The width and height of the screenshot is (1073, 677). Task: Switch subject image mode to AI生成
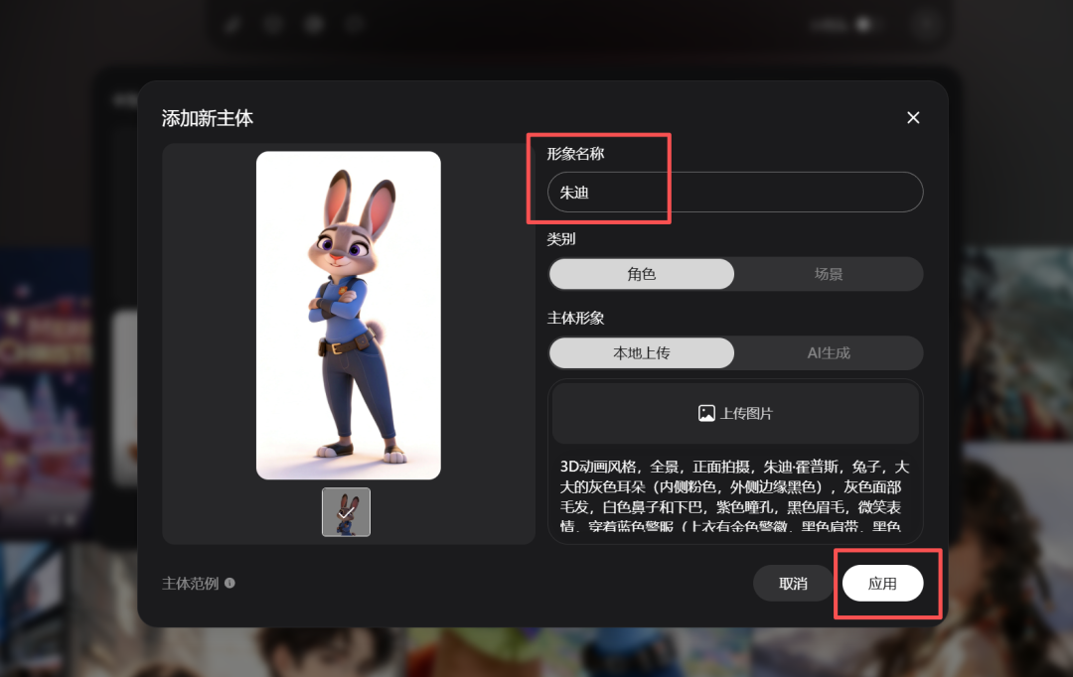828,352
